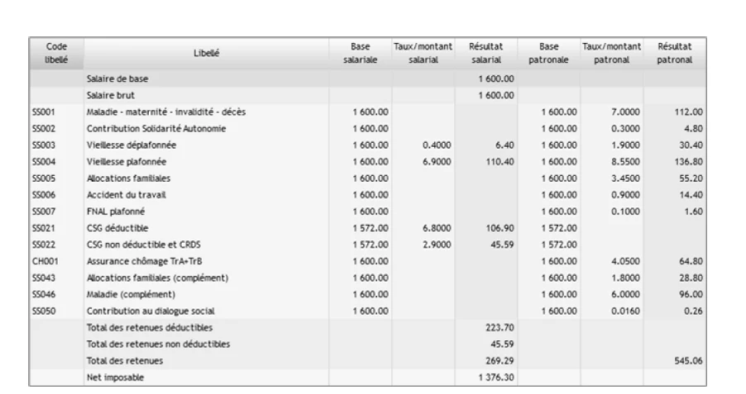Select the 7.0000 patronal rate for SS001

point(625,112)
